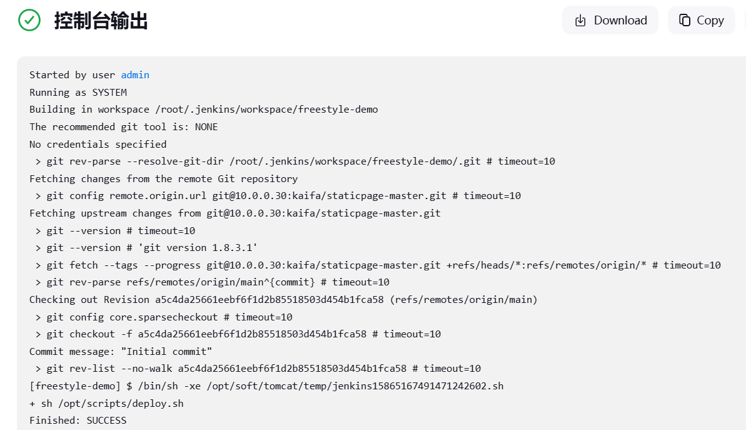The height and width of the screenshot is (430, 746).
Task: Click the 控制台输出 page heading
Action: click(x=101, y=21)
